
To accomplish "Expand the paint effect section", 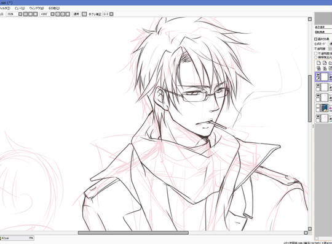I will (x=315, y=39).
